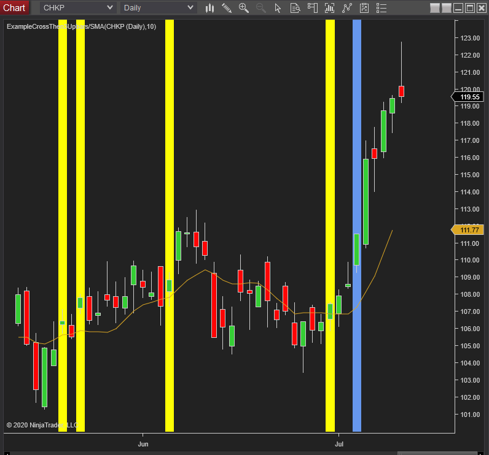Click the 115.00 price axis label
Image resolution: width=489 pixels, height=455 pixels.
pyautogui.click(x=470, y=175)
